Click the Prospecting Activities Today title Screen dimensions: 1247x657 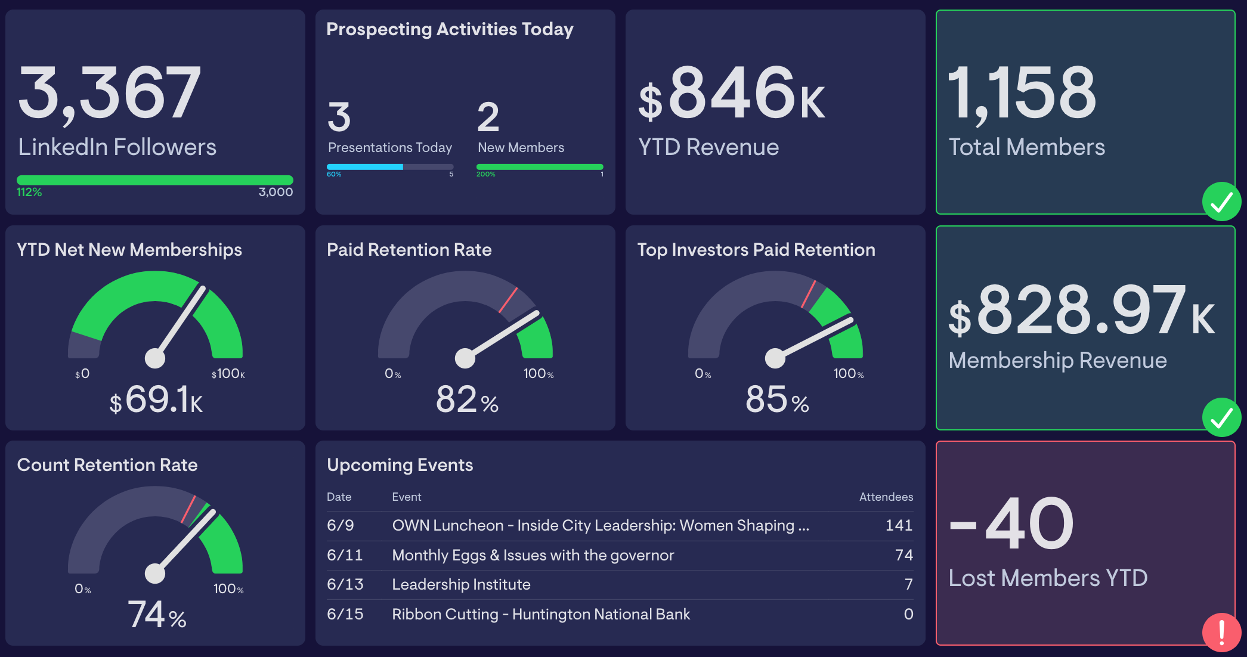click(x=450, y=29)
